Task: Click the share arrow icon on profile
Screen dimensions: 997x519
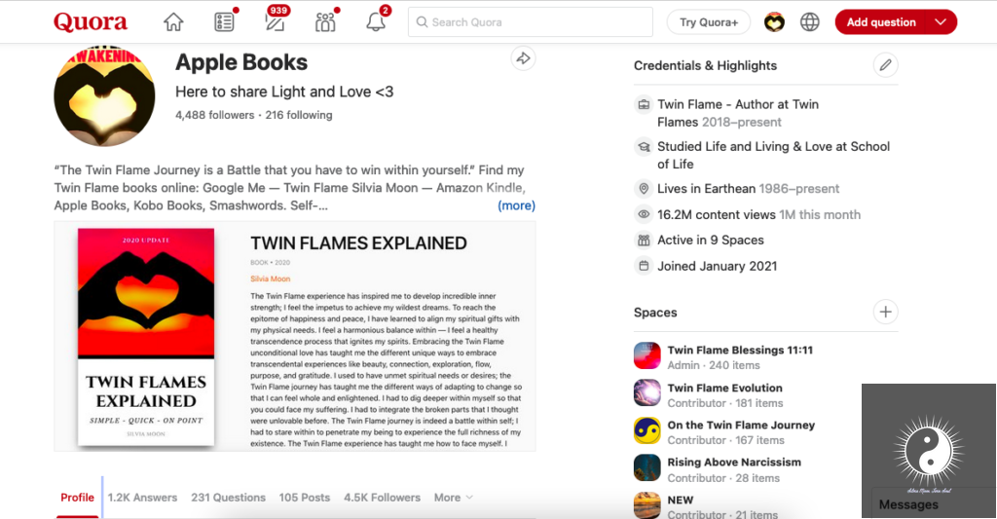Action: (523, 58)
